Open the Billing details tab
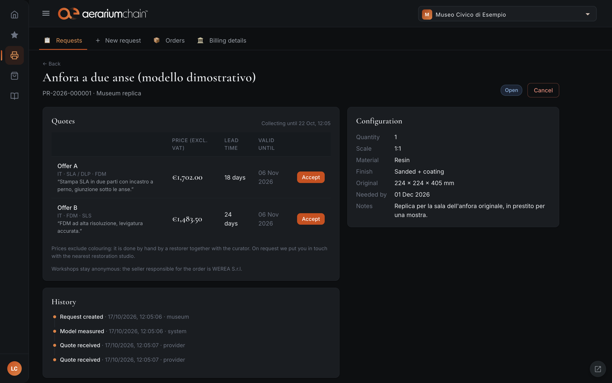This screenshot has width=612, height=383. [222, 40]
